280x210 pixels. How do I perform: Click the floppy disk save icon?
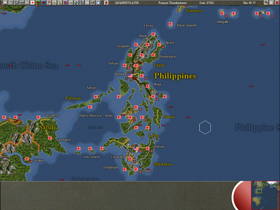click(x=5, y=3)
